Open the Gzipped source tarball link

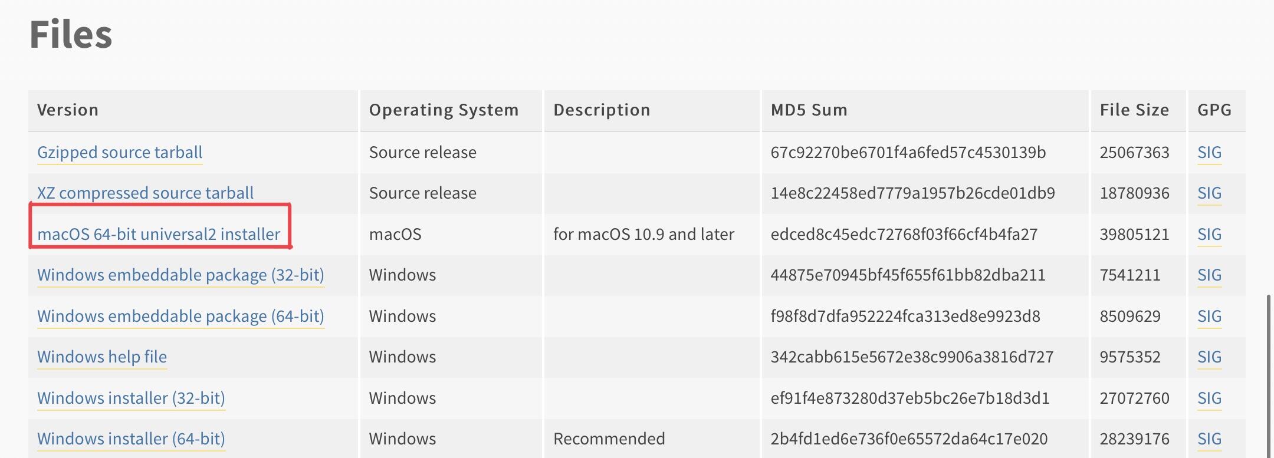pyautogui.click(x=120, y=152)
